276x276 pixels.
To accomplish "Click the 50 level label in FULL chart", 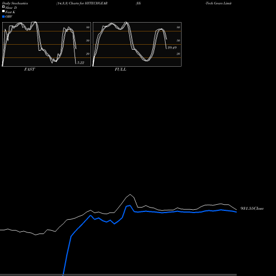I will (x=178, y=40).
